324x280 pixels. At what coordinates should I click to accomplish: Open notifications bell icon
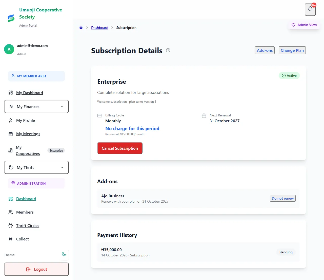310,9
